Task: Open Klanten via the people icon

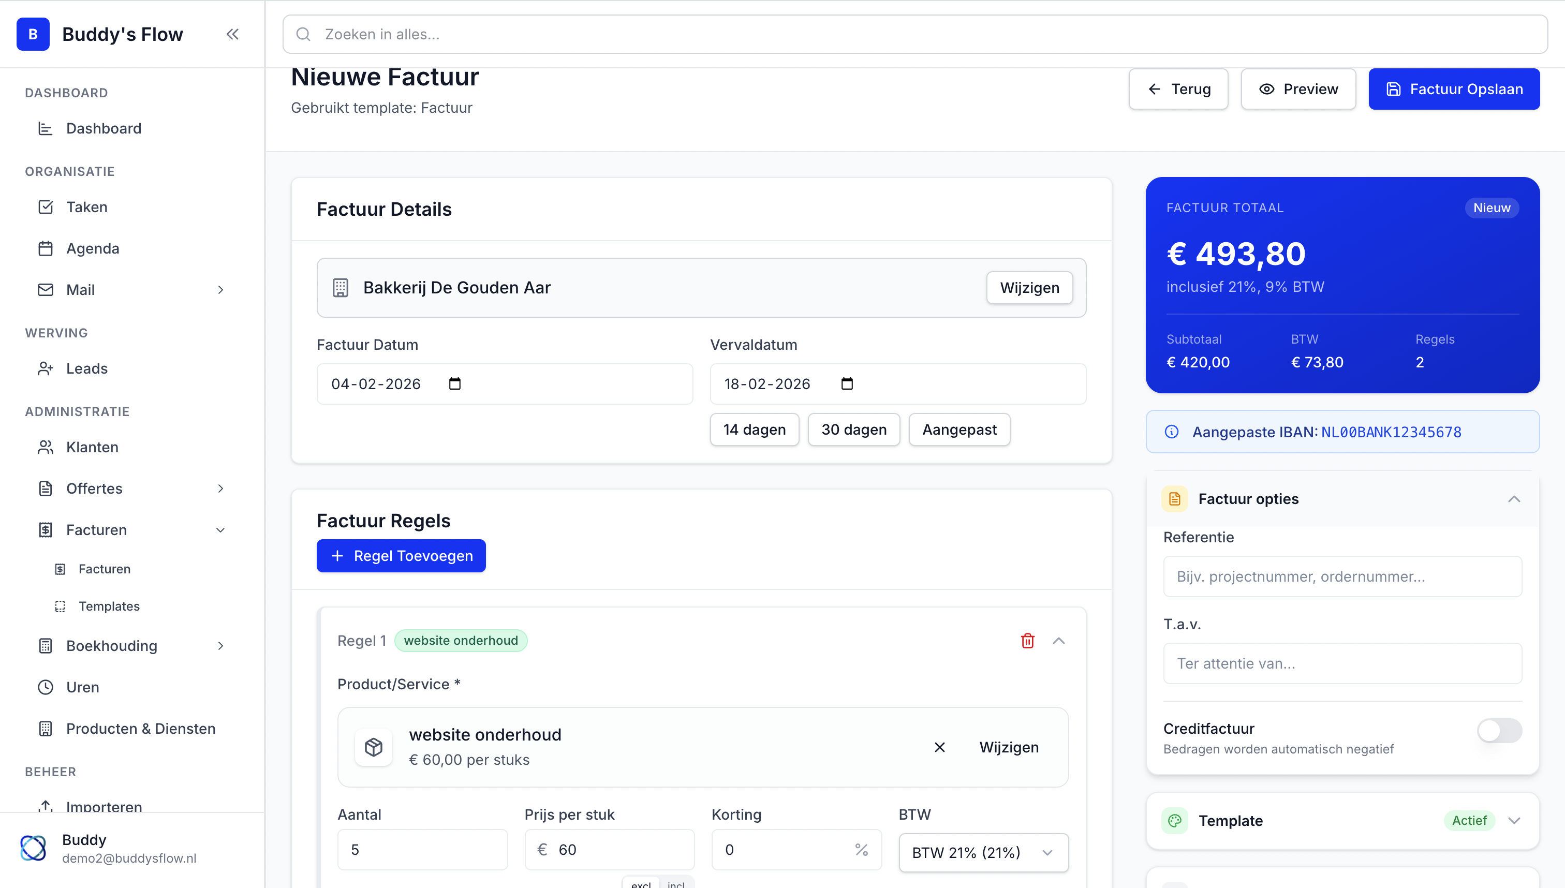Action: pos(46,447)
